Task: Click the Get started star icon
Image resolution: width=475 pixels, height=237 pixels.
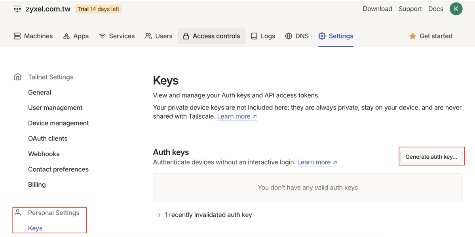Action: [x=412, y=36]
